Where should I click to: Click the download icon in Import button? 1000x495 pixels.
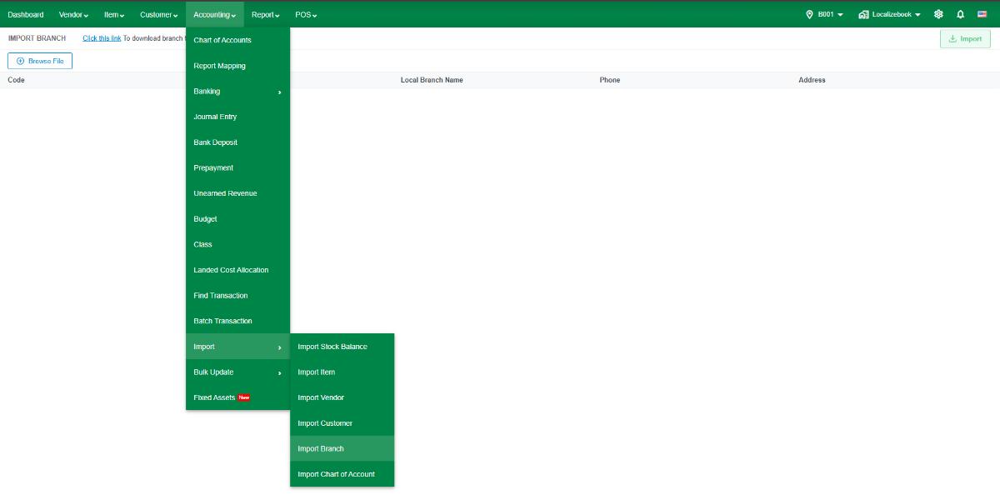952,38
